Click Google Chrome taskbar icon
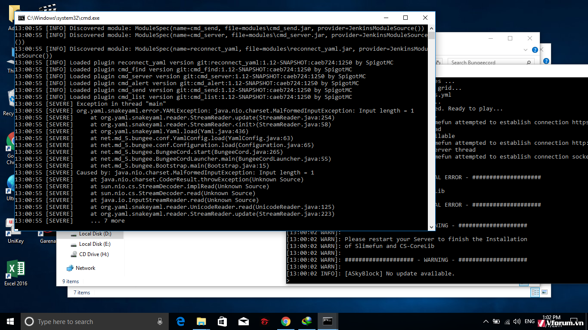 [x=285, y=321]
